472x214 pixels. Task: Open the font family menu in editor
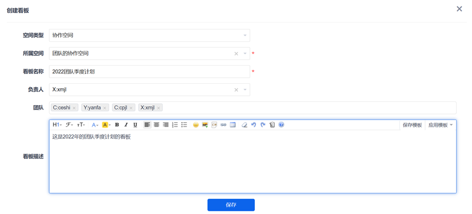[x=69, y=125]
